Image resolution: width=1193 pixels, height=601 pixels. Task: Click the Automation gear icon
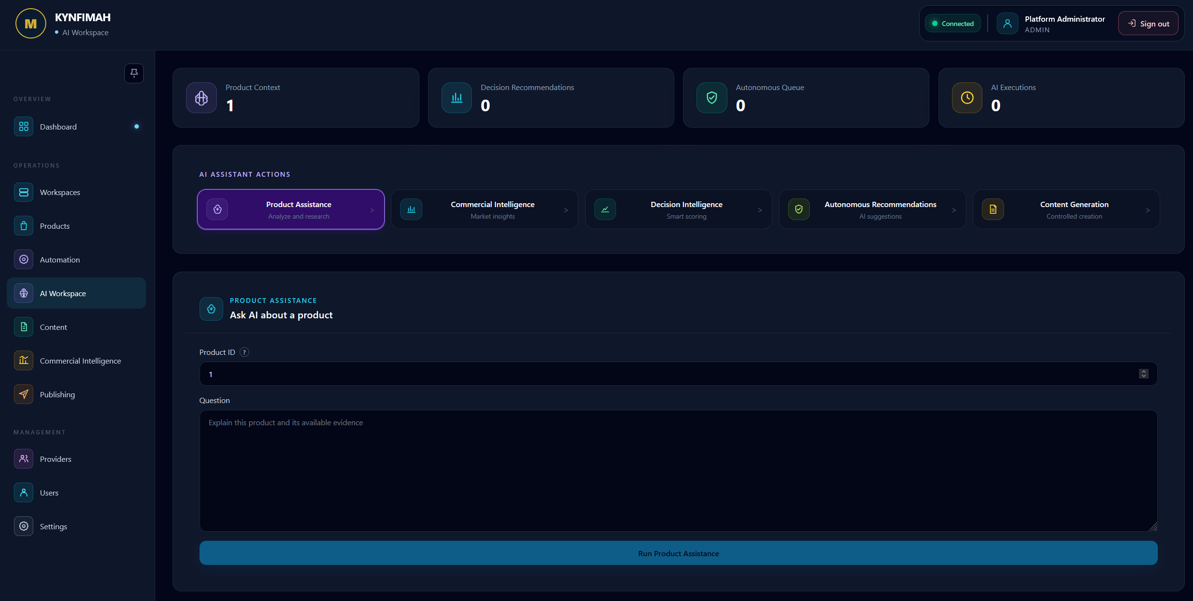(24, 260)
